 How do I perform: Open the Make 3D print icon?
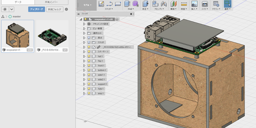click(x=205, y=4)
